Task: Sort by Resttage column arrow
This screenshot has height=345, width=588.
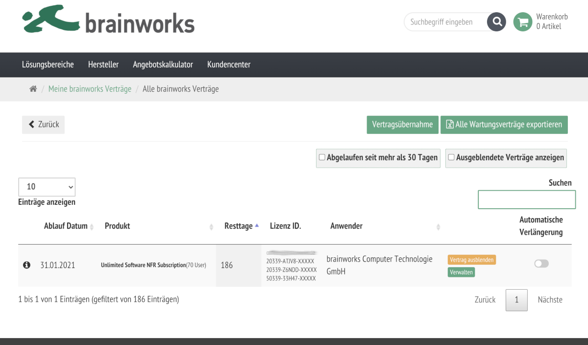Action: click(x=257, y=226)
